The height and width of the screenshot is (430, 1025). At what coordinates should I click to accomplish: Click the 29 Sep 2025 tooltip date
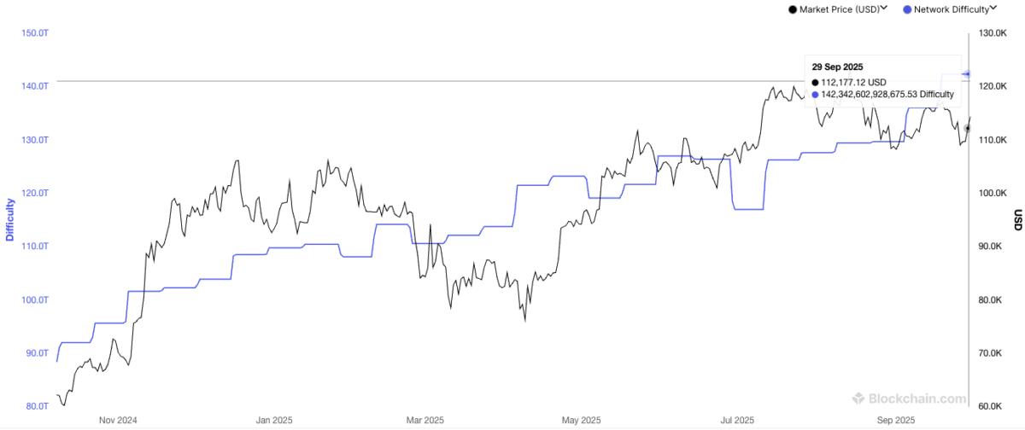pos(836,66)
